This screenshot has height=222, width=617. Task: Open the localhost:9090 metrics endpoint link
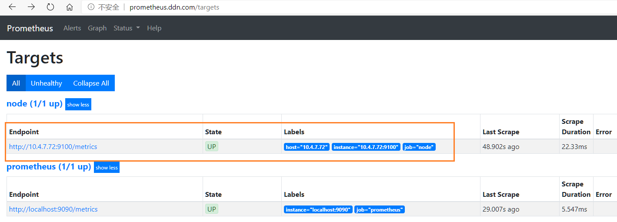(x=53, y=209)
